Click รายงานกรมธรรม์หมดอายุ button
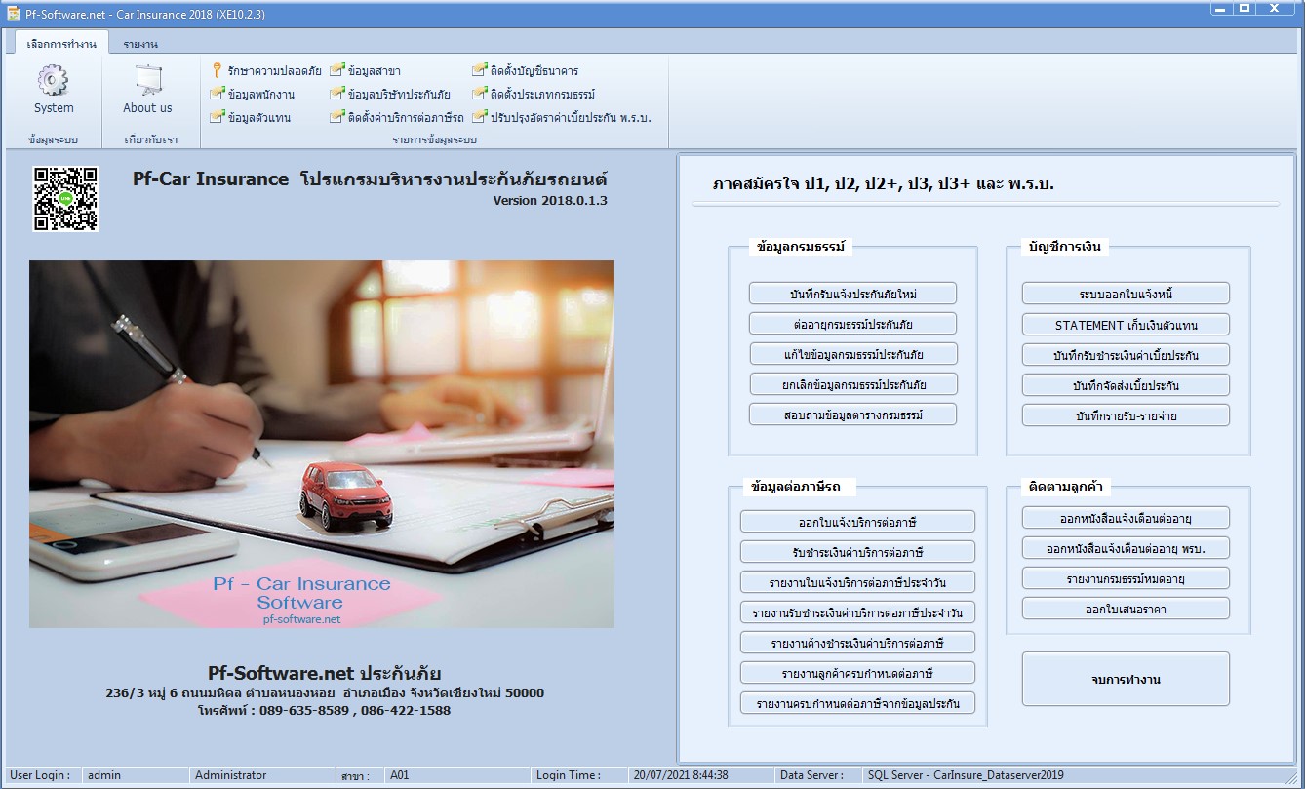Image resolution: width=1305 pixels, height=789 pixels. (1126, 578)
